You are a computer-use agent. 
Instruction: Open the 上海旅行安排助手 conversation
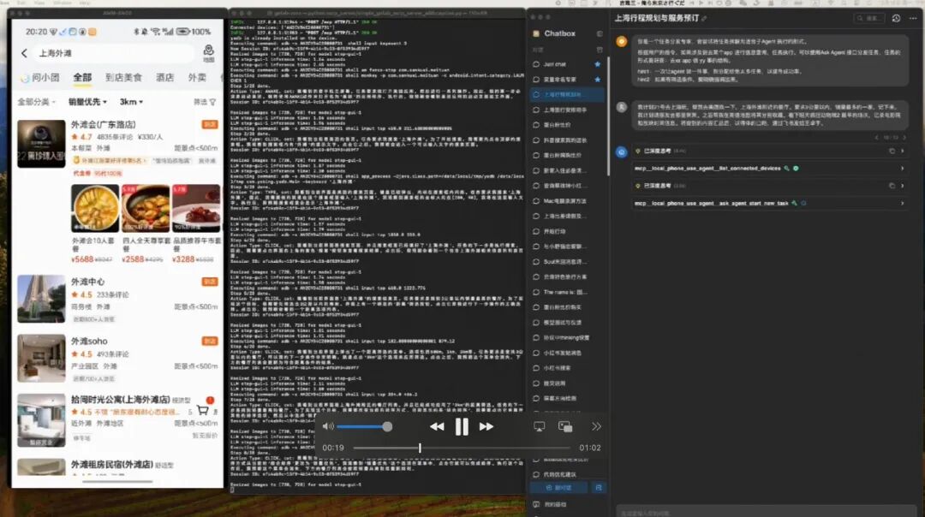click(566, 110)
